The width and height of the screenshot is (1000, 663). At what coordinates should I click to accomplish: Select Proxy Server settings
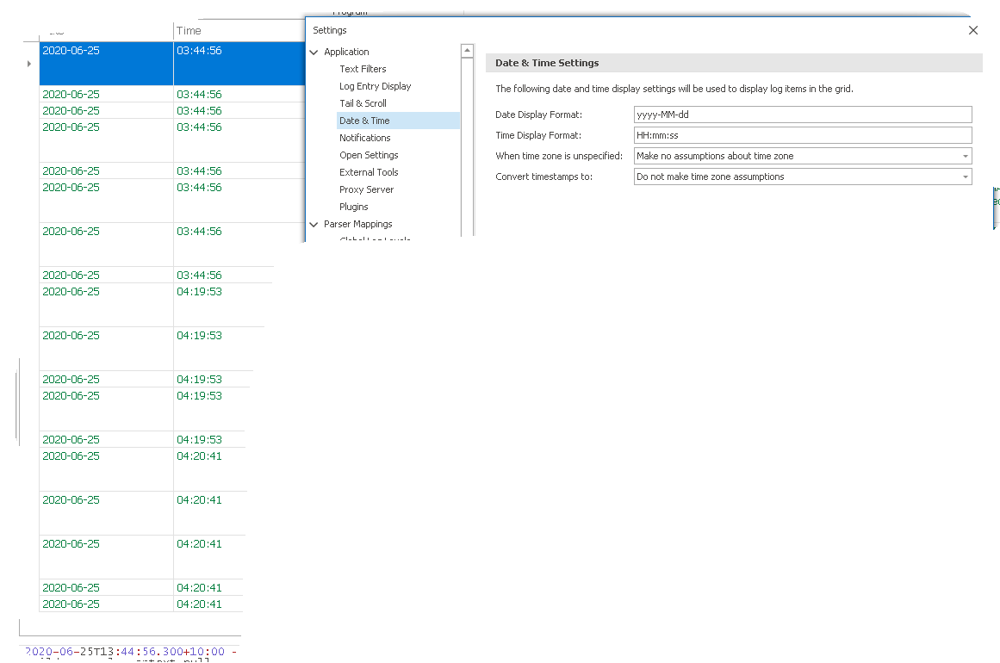tap(366, 189)
